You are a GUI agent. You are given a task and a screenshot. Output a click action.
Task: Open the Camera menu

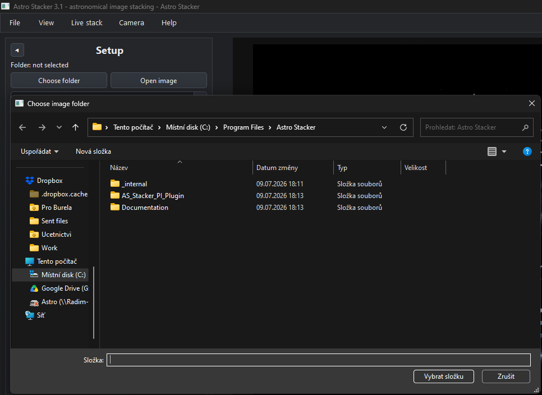(x=131, y=23)
